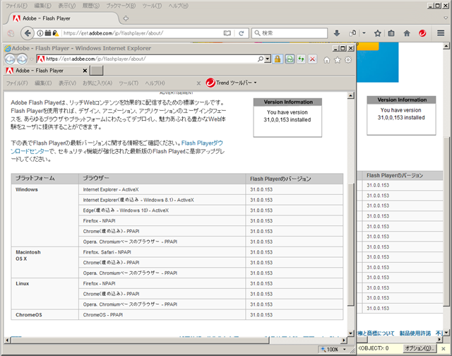Open Firefox 履歴(S) menu

pos(91,6)
